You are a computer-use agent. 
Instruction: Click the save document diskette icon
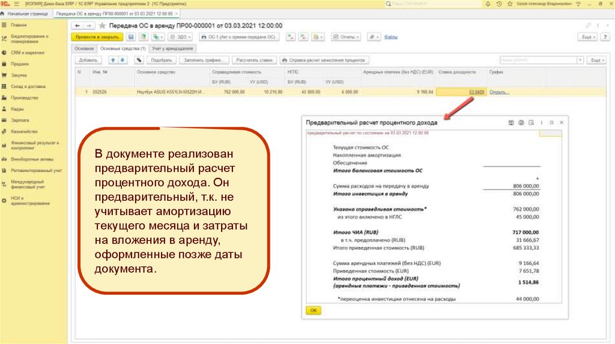tap(130, 37)
